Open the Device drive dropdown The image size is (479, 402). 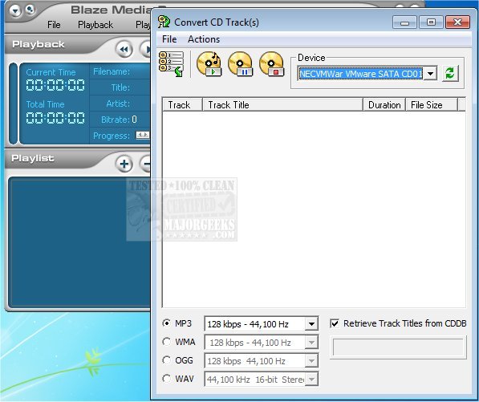430,74
